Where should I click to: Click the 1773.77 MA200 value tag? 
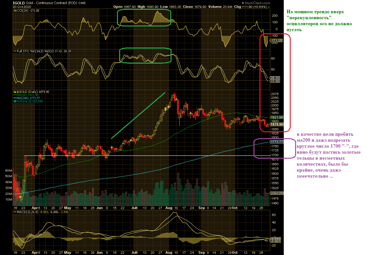pyautogui.click(x=277, y=142)
